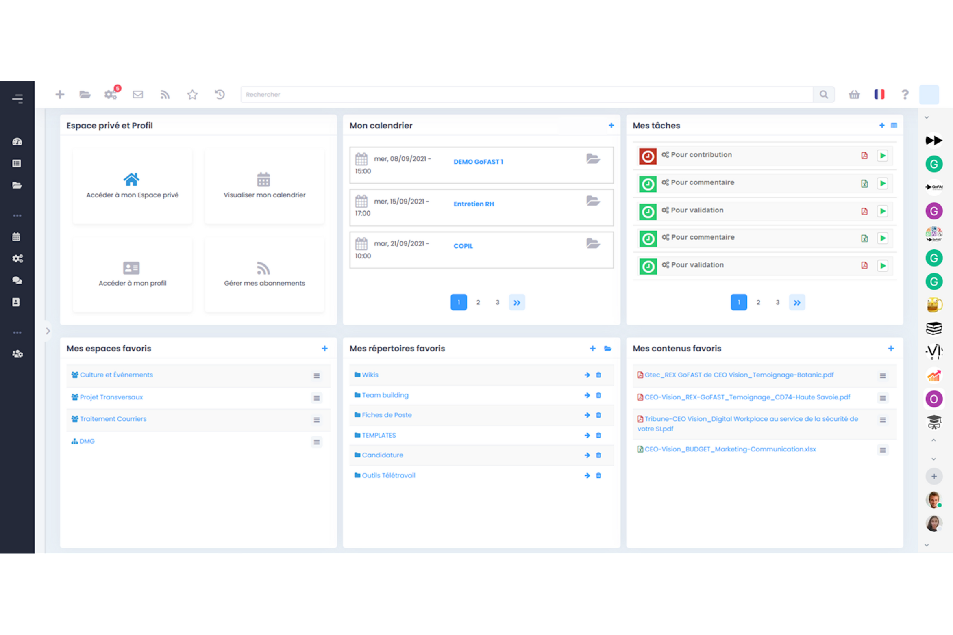Image resolution: width=953 pixels, height=635 pixels.
Task: Click Accéder à mon Espace privé tile
Action: [132, 186]
